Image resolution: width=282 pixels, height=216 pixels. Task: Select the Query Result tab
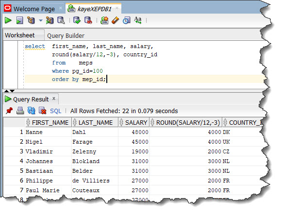coord(31,99)
